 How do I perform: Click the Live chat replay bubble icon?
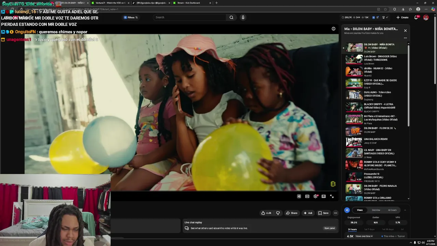click(x=187, y=228)
